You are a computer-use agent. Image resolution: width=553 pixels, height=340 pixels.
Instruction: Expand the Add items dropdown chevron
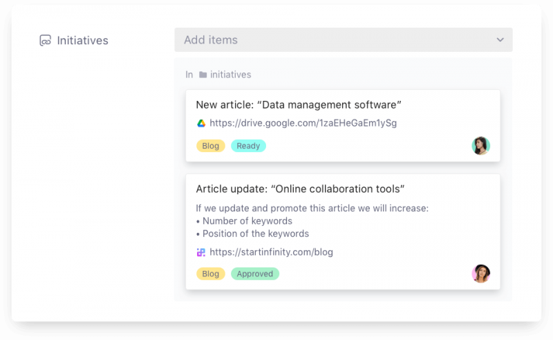(500, 40)
